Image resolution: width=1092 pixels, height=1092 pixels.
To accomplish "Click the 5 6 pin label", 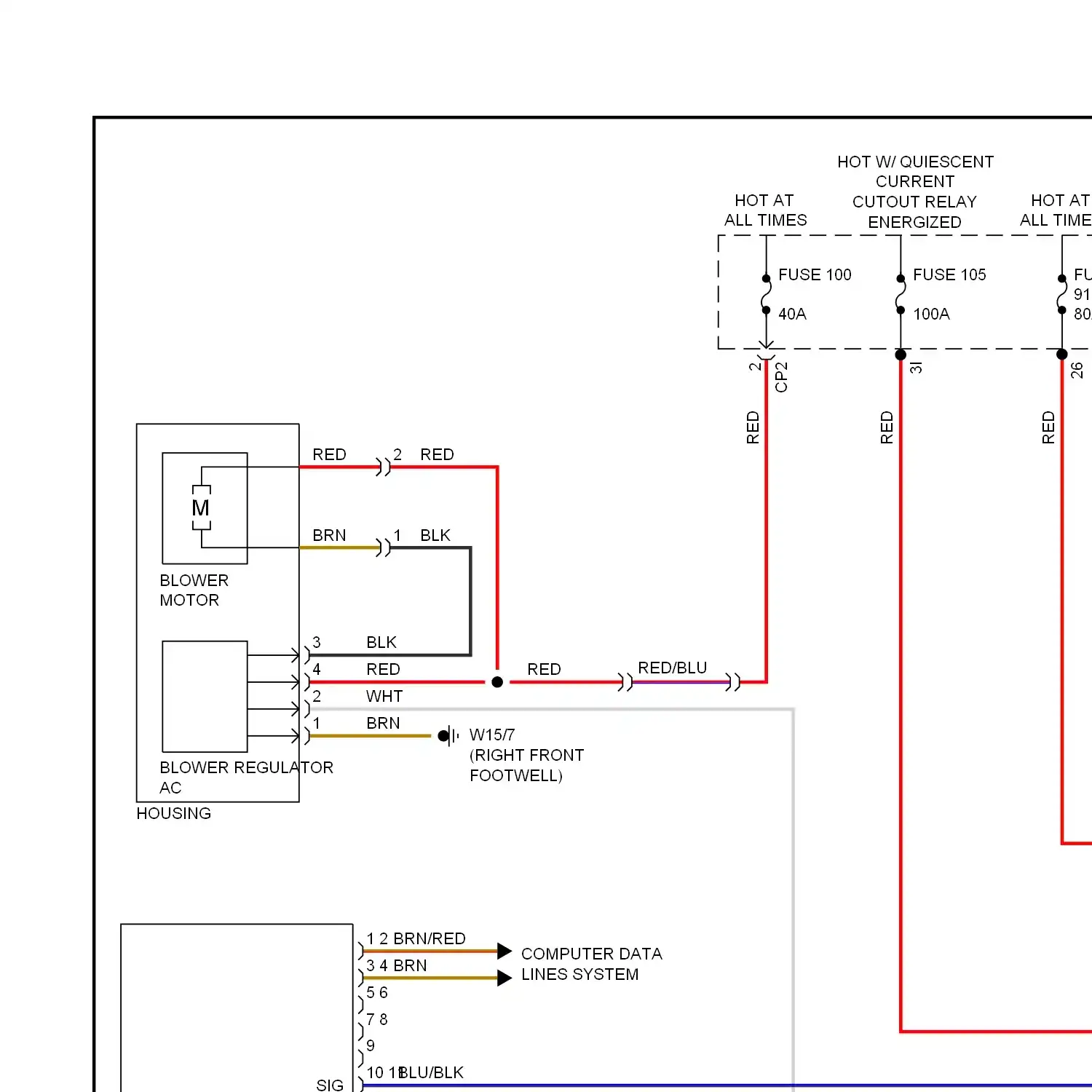I will click(x=377, y=992).
